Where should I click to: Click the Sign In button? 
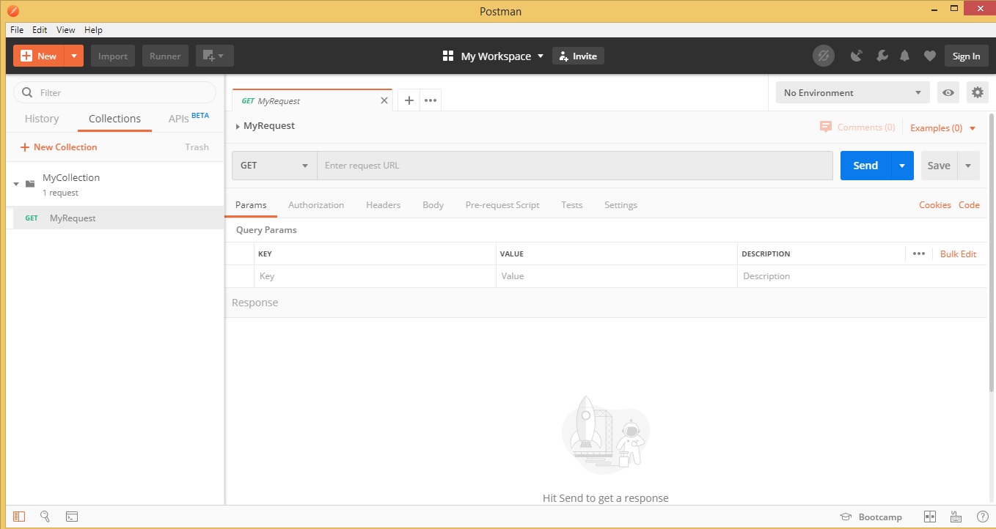coord(966,56)
